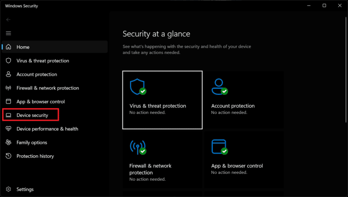The width and height of the screenshot is (348, 197).
Task: Click the Protection history clock icon
Action: pos(8,156)
